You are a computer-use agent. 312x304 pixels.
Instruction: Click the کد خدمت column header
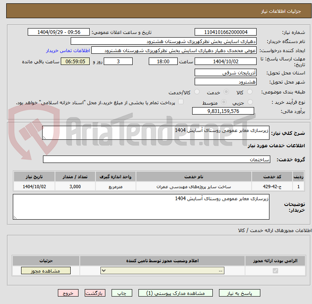click(272, 177)
